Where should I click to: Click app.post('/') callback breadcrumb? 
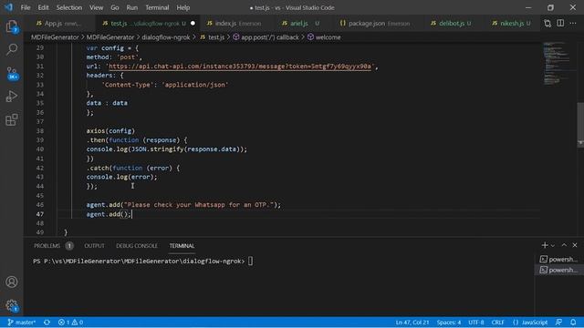(266, 37)
